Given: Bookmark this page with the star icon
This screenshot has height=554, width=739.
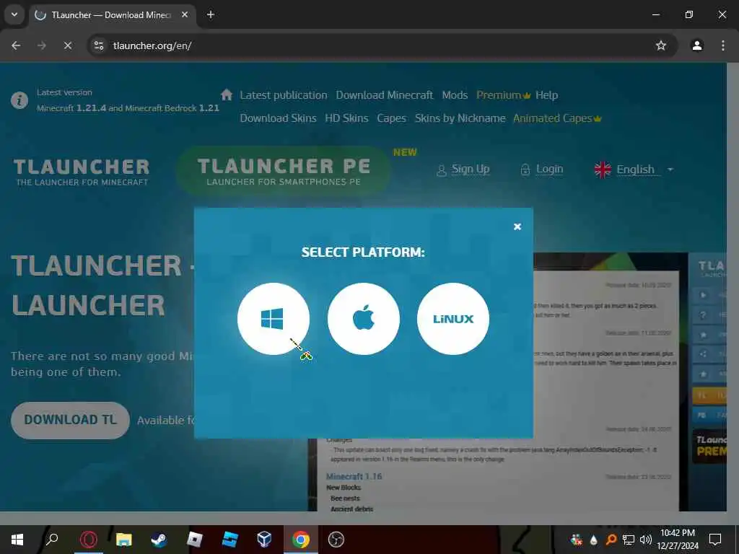Looking at the screenshot, I should (x=661, y=45).
